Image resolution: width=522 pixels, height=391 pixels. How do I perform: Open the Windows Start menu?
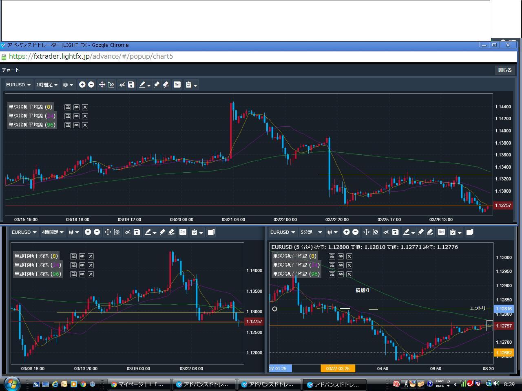point(11,384)
